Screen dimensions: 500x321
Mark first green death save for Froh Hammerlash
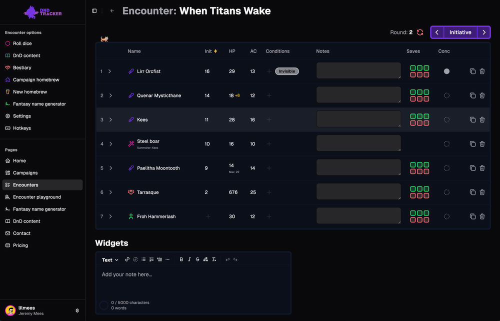[413, 213]
